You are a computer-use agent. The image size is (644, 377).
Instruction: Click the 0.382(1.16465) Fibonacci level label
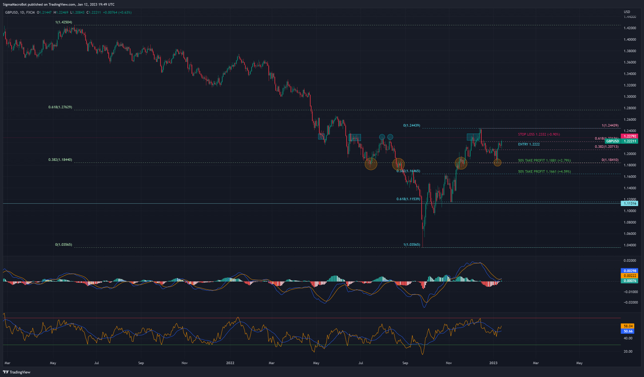408,171
